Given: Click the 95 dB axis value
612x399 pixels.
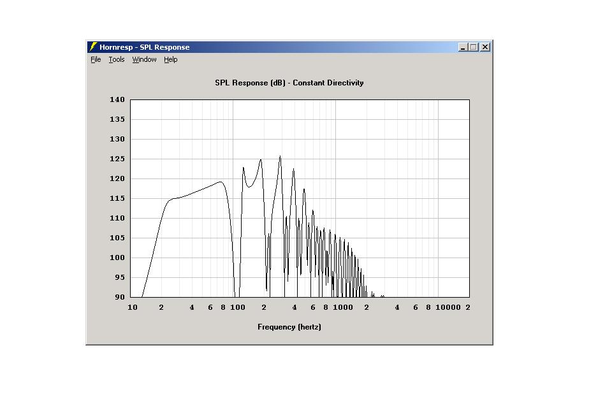Looking at the screenshot, I should 119,277.
